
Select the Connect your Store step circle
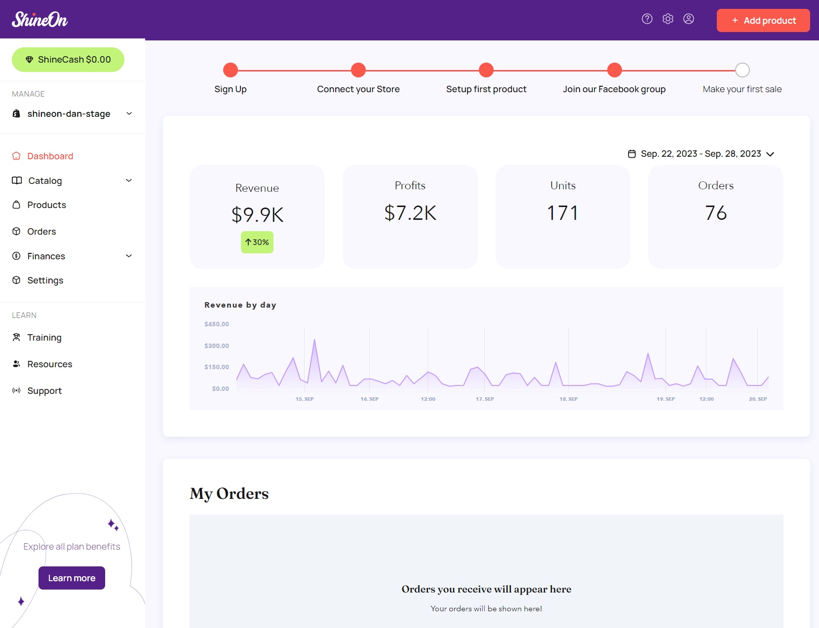pos(358,70)
